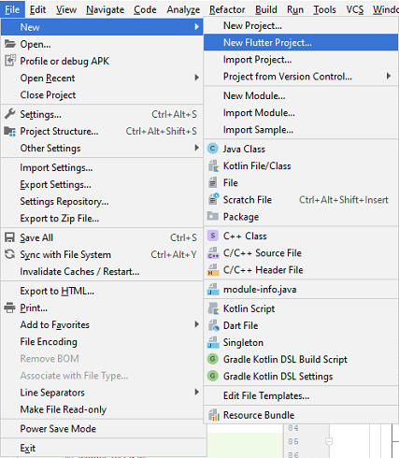The height and width of the screenshot is (458, 399).
Task: Click the Kotlin Script icon
Action: tap(213, 308)
